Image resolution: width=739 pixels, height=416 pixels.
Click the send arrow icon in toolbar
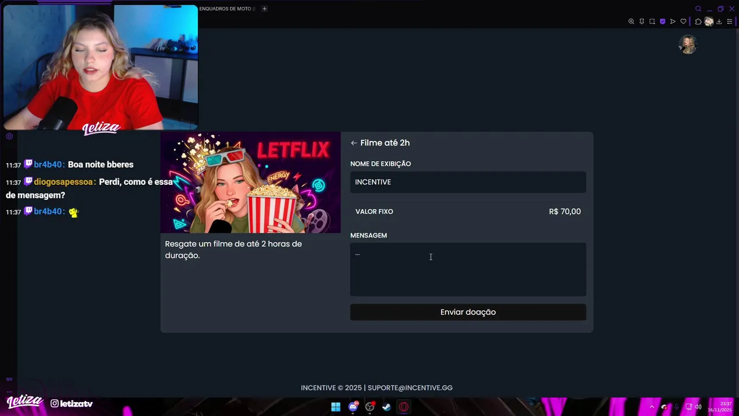673,21
